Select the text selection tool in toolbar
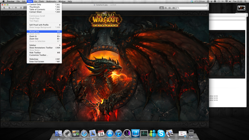This screenshot has width=249, height=140. tap(21, 8)
